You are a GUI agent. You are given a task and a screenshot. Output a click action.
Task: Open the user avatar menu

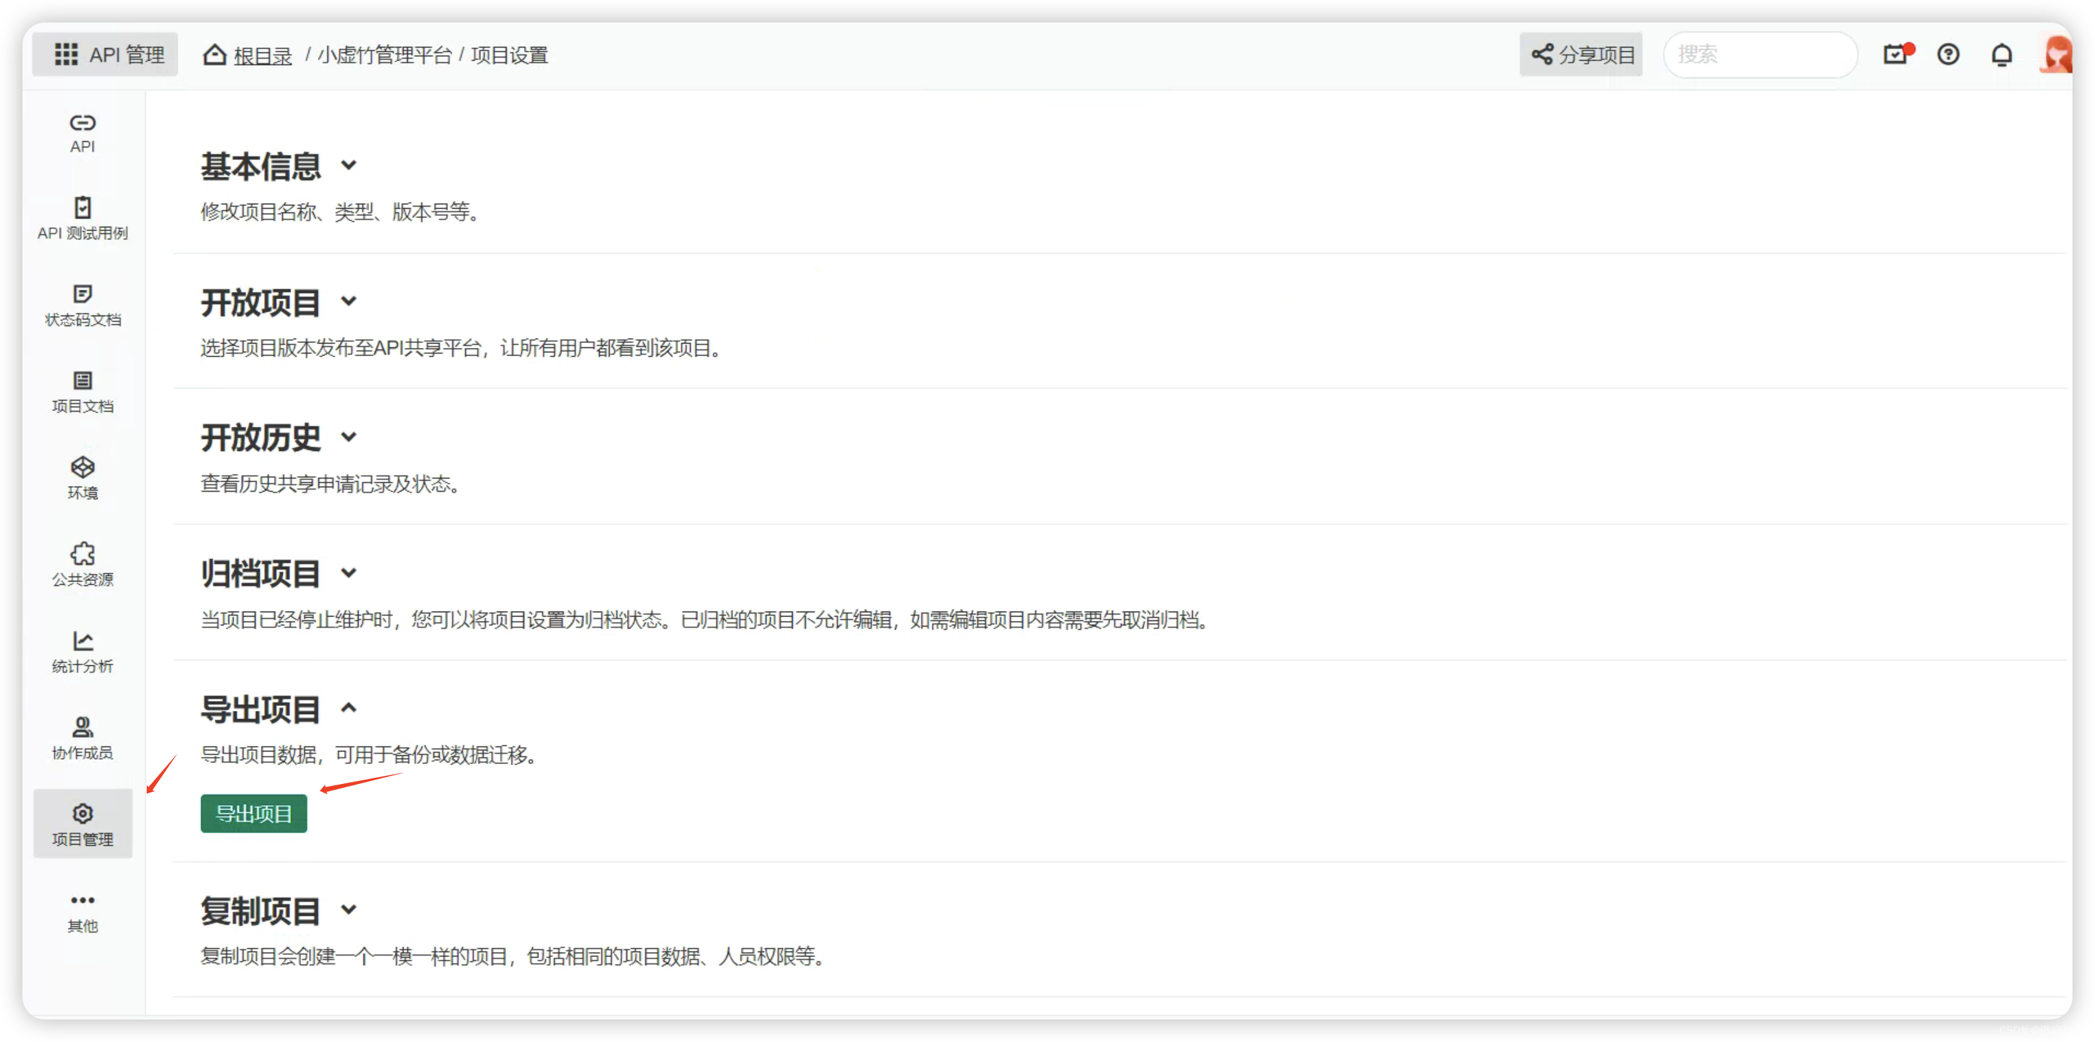click(x=2057, y=54)
